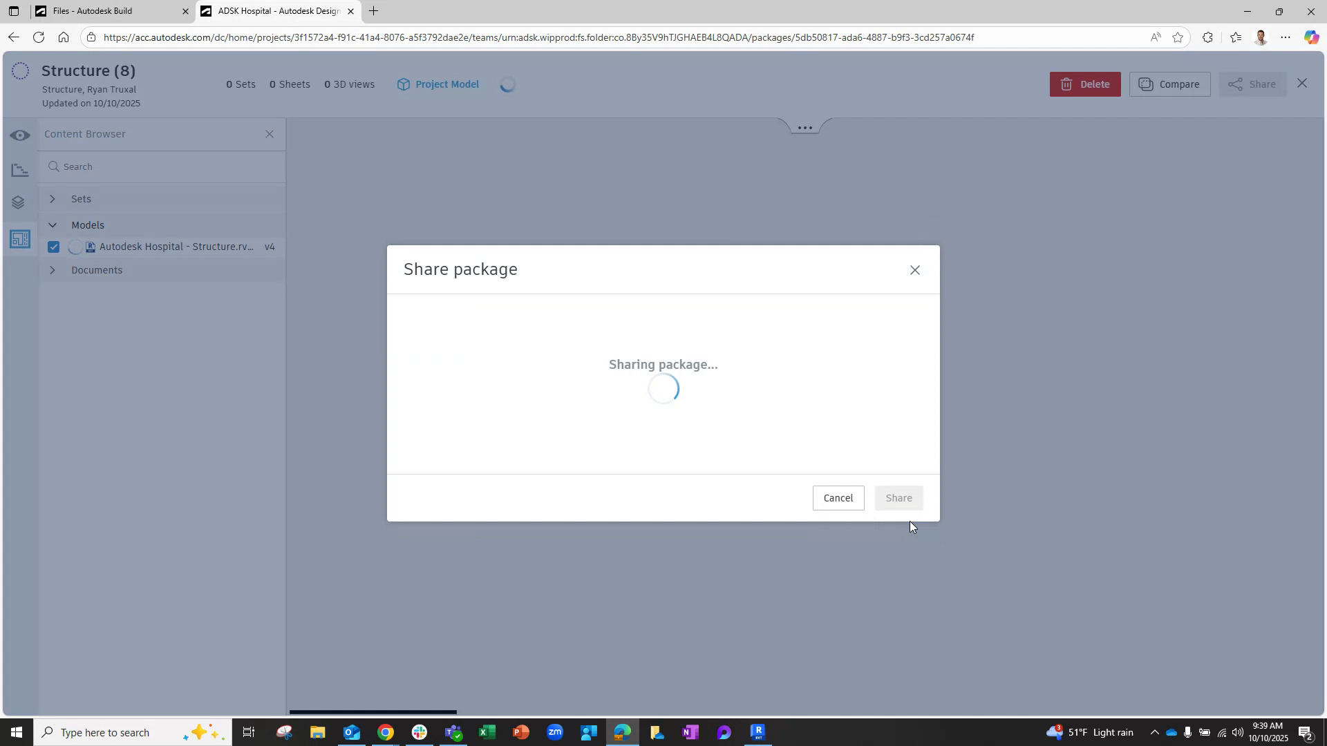The image size is (1327, 746).
Task: Cancel the sharing package operation
Action: tap(838, 497)
